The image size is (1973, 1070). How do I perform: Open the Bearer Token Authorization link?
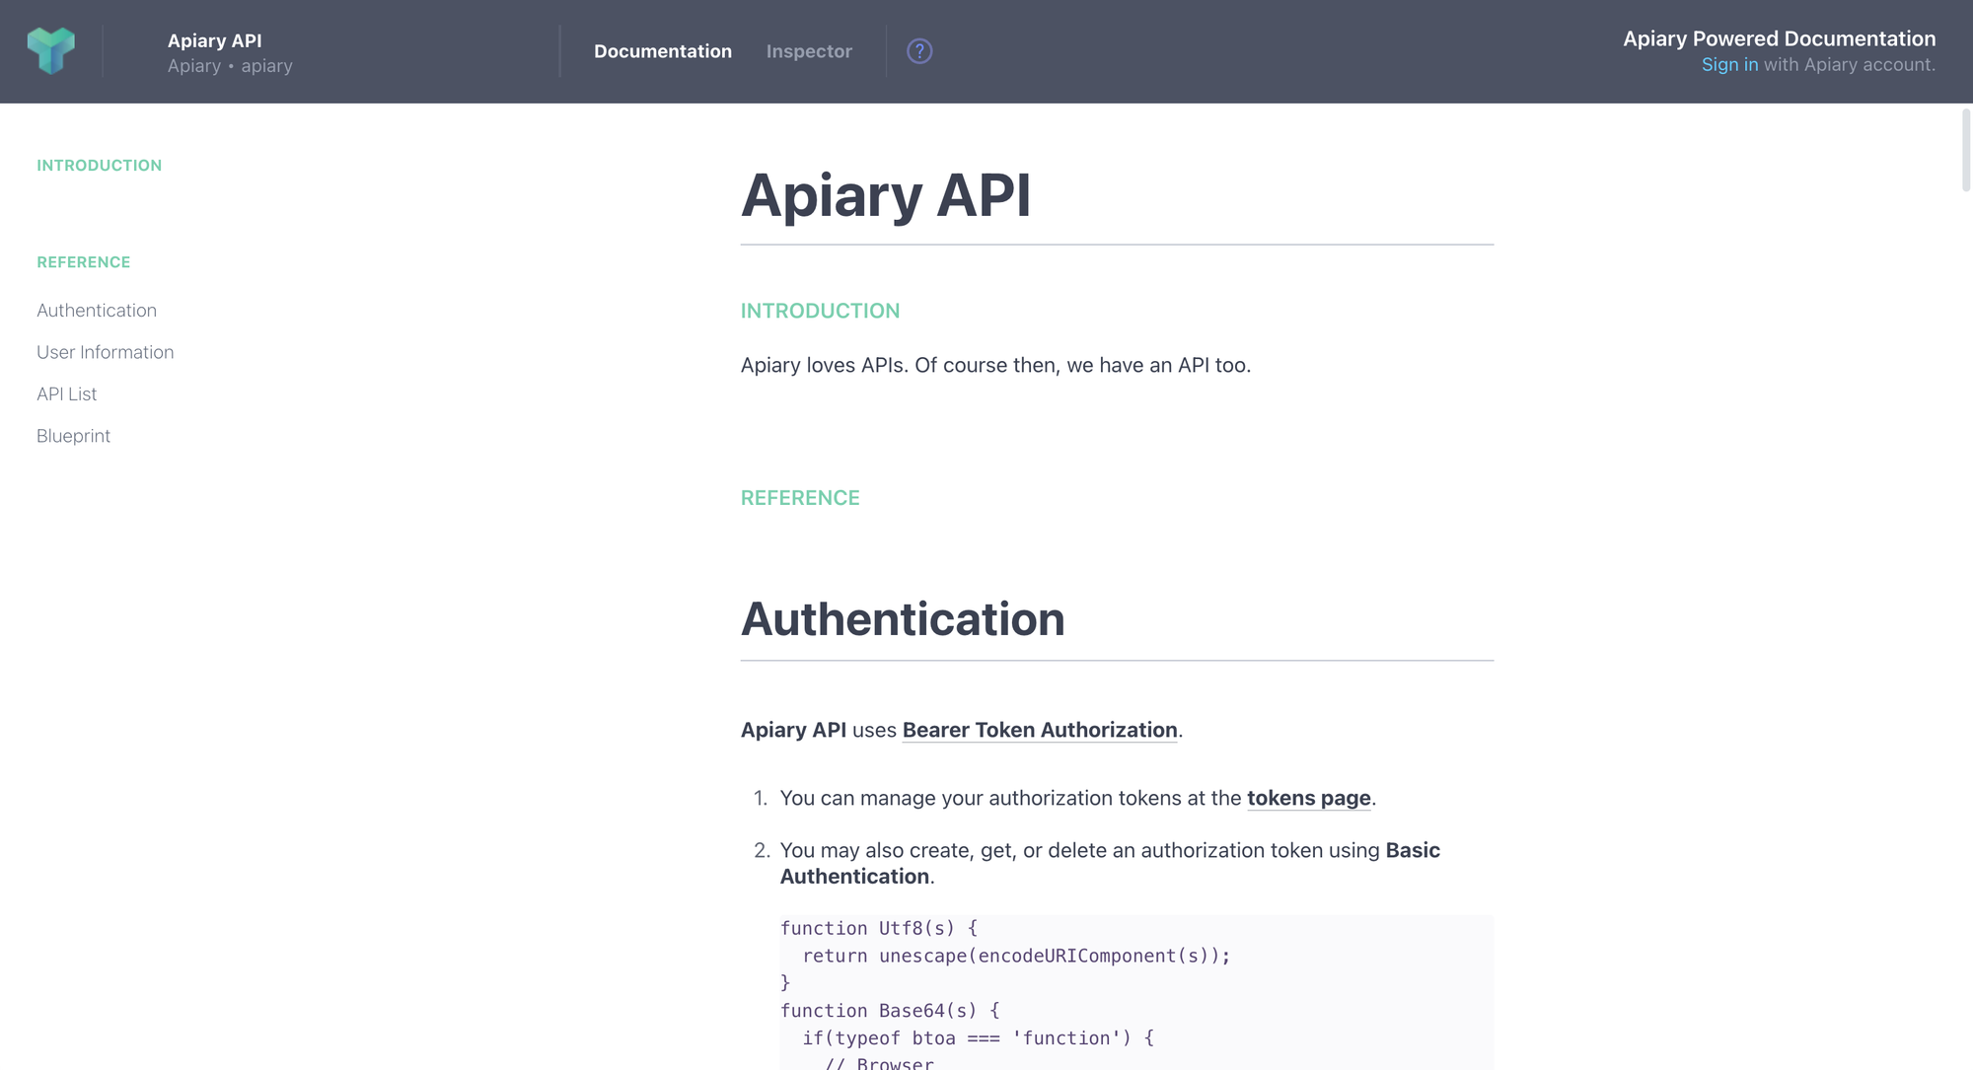(x=1038, y=730)
